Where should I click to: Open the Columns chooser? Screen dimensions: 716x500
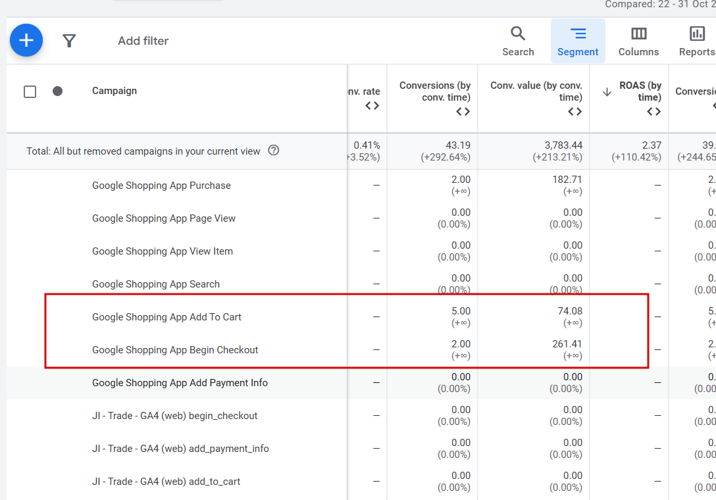tap(638, 41)
